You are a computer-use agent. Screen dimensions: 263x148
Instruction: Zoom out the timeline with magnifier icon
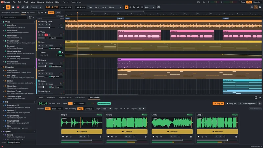(x=39, y=12)
